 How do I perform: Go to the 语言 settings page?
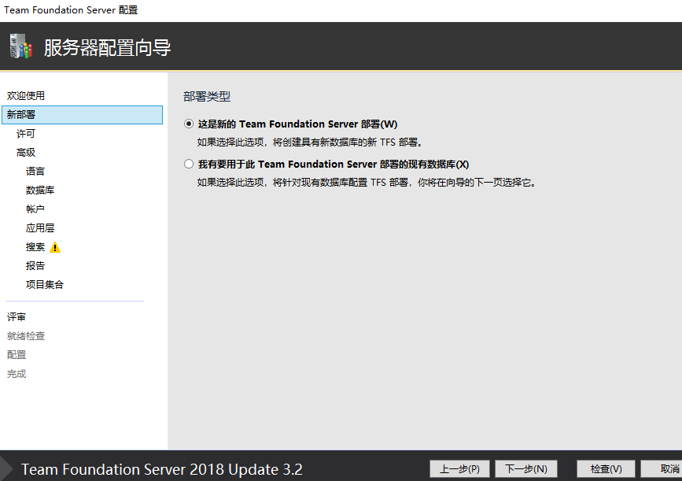(35, 171)
